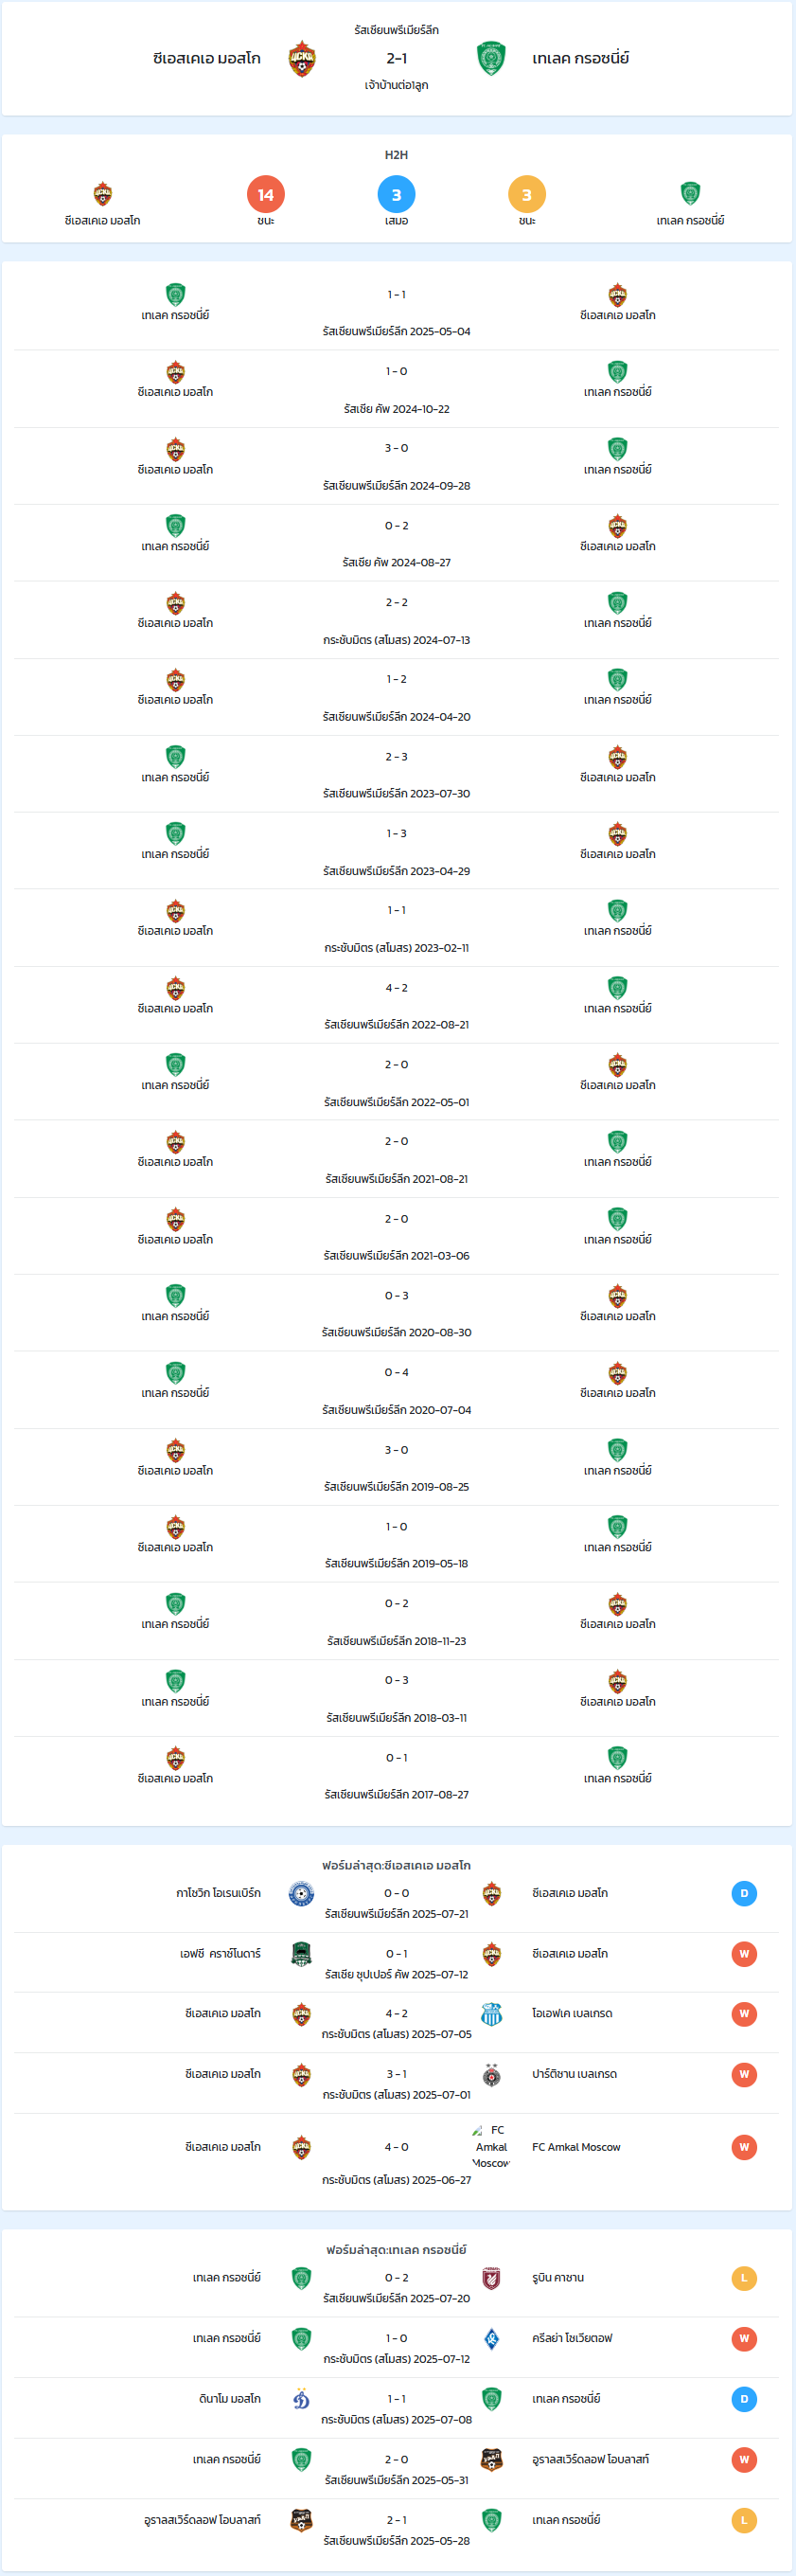This screenshot has width=796, height=2576.
Task: Click the FC Krasnodar logo in the Super Cup row
Action: [x=301, y=1953]
